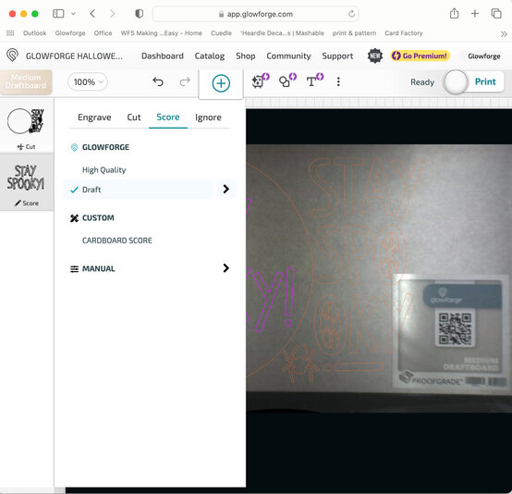Open the Catalog menu item
The width and height of the screenshot is (512, 494).
[210, 56]
